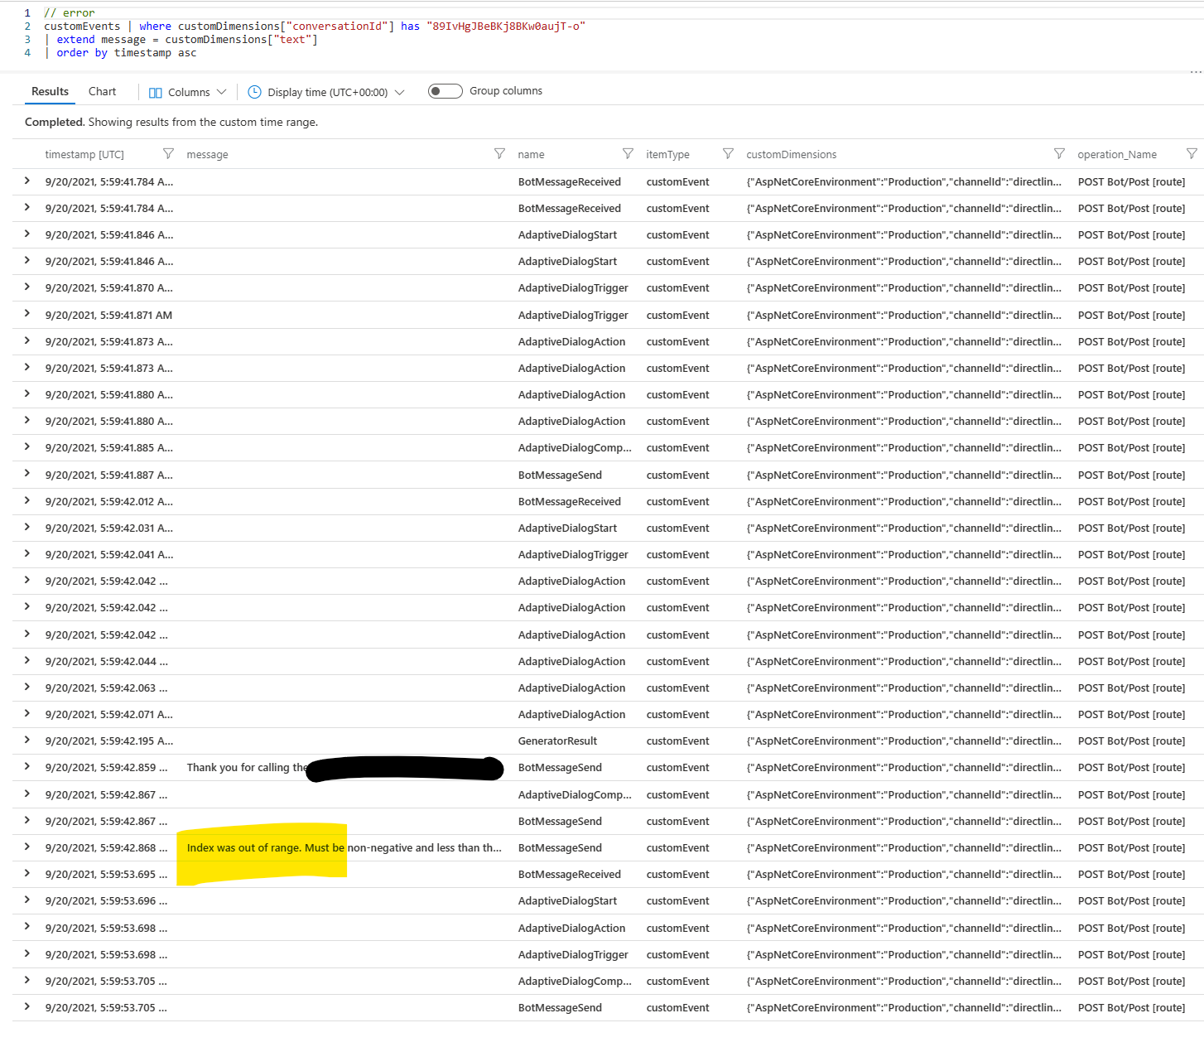
Task: Open the filter for the itemType column
Action: click(x=728, y=153)
